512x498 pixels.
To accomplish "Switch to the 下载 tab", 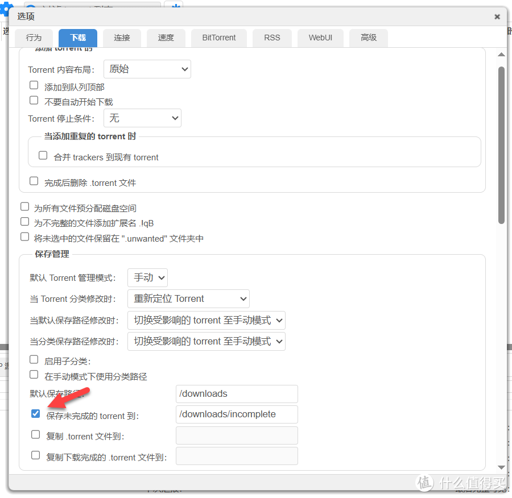I will (78, 38).
